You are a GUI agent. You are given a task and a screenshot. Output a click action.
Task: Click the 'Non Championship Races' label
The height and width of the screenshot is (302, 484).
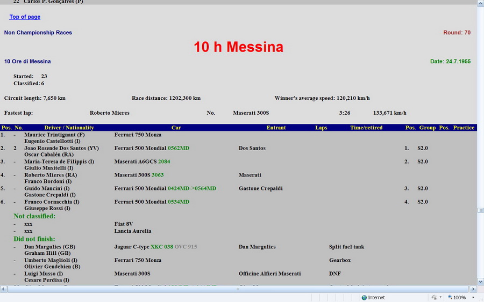point(38,33)
